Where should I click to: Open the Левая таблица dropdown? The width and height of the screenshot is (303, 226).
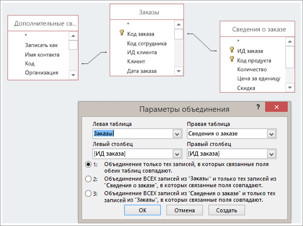[177, 134]
